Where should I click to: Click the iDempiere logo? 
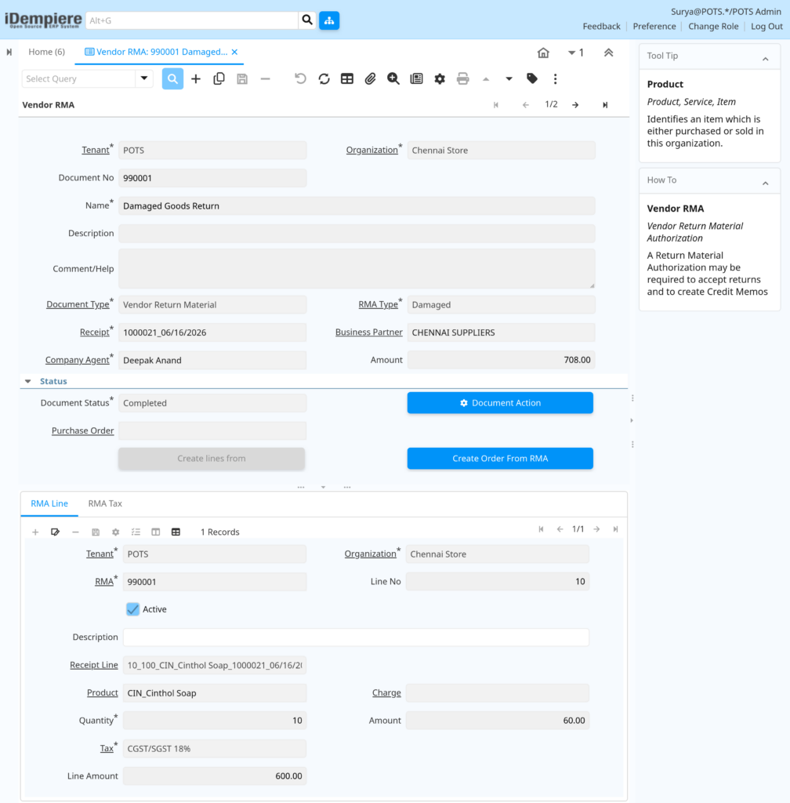(x=43, y=20)
